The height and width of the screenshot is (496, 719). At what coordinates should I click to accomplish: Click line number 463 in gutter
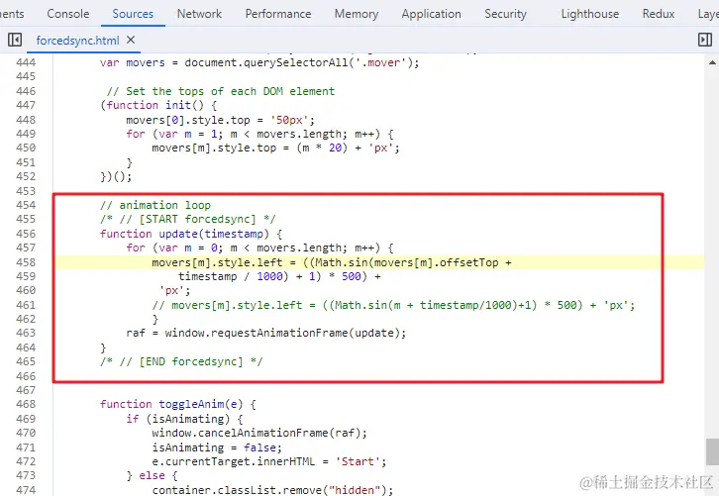click(x=26, y=333)
